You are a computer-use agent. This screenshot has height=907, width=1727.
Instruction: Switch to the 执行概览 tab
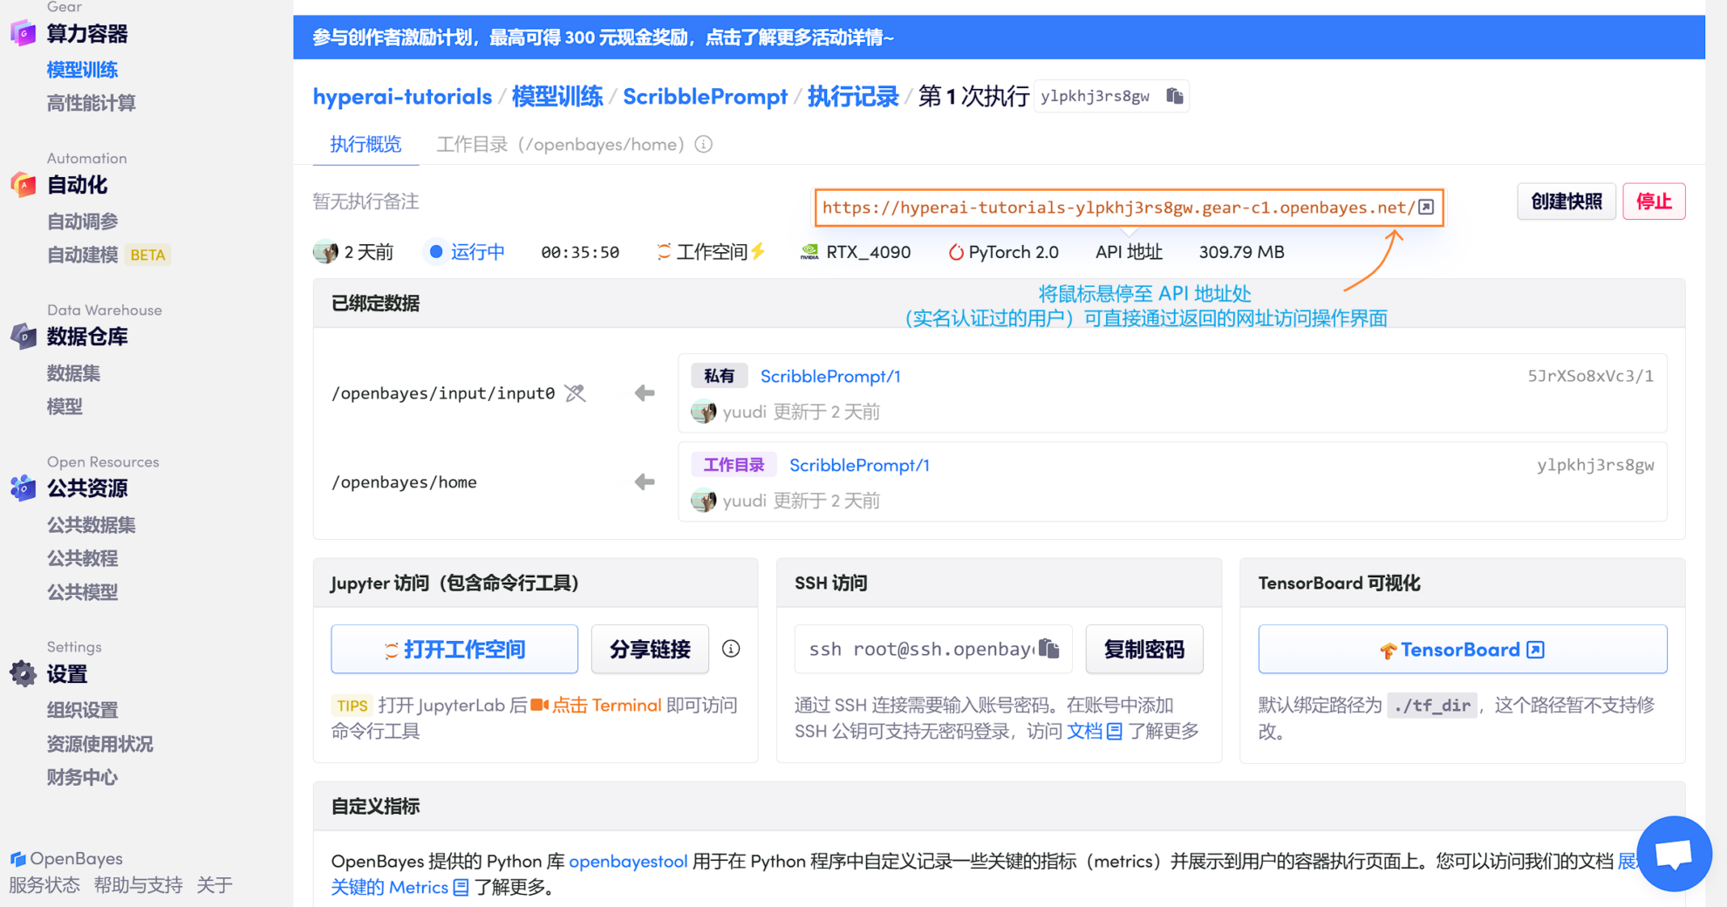click(x=365, y=145)
